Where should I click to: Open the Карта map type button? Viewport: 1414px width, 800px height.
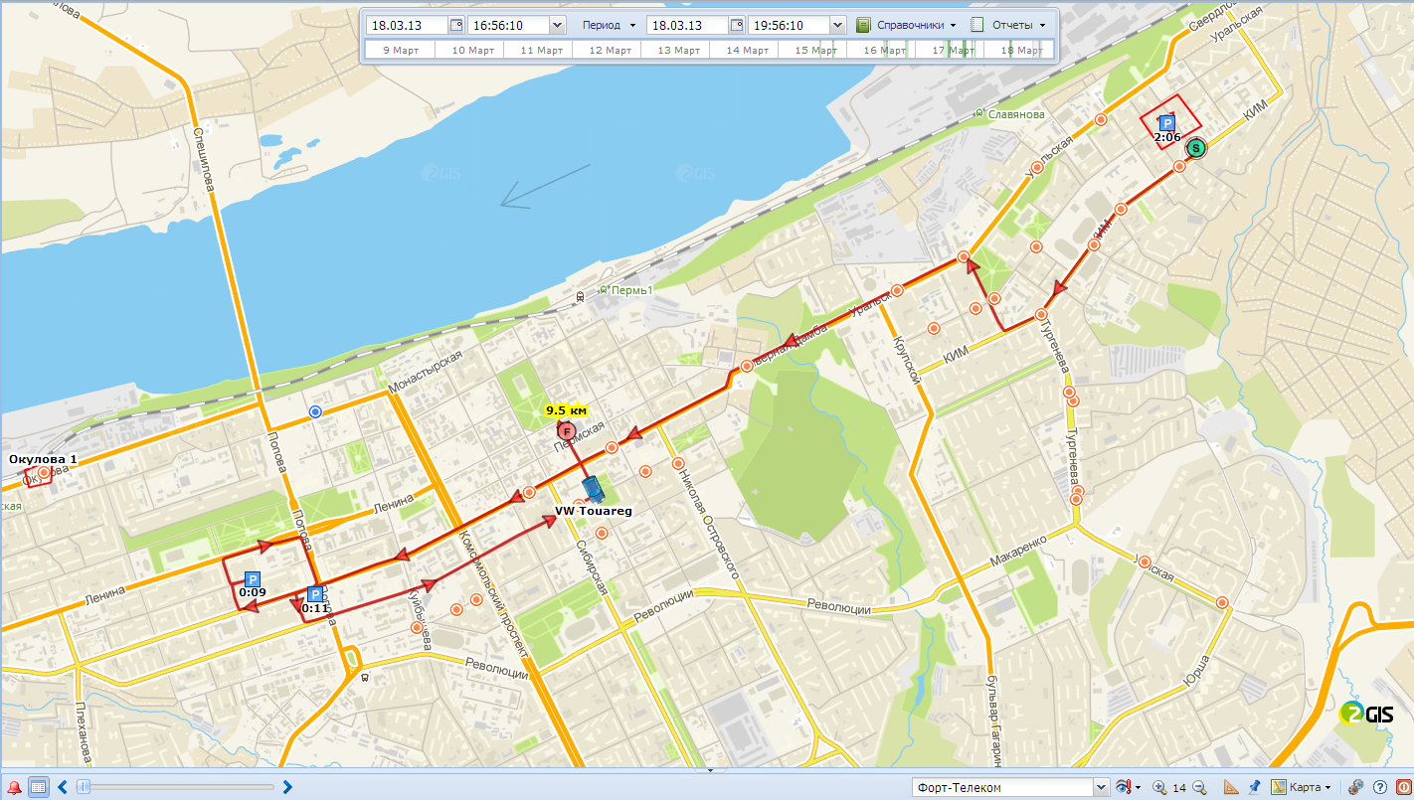(1301, 787)
